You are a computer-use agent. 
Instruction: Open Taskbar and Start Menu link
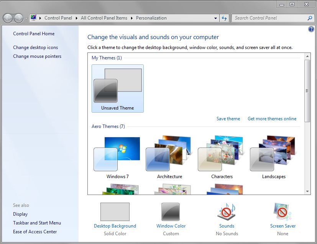[37, 223]
